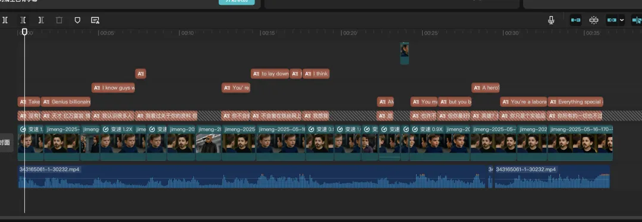This screenshot has width=642, height=222.
Task: Select the trim left of playhead icon
Action: pyautogui.click(x=23, y=20)
